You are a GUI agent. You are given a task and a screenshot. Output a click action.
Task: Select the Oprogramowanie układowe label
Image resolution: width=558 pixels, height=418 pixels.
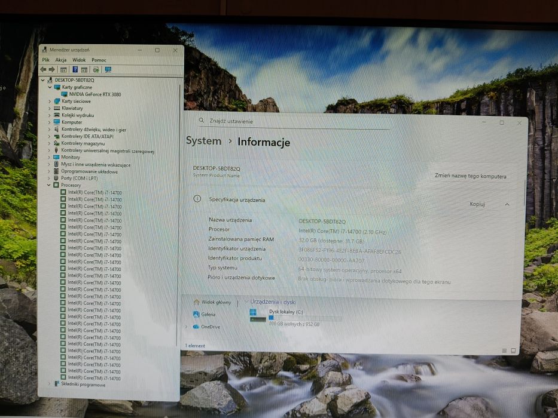(x=89, y=171)
